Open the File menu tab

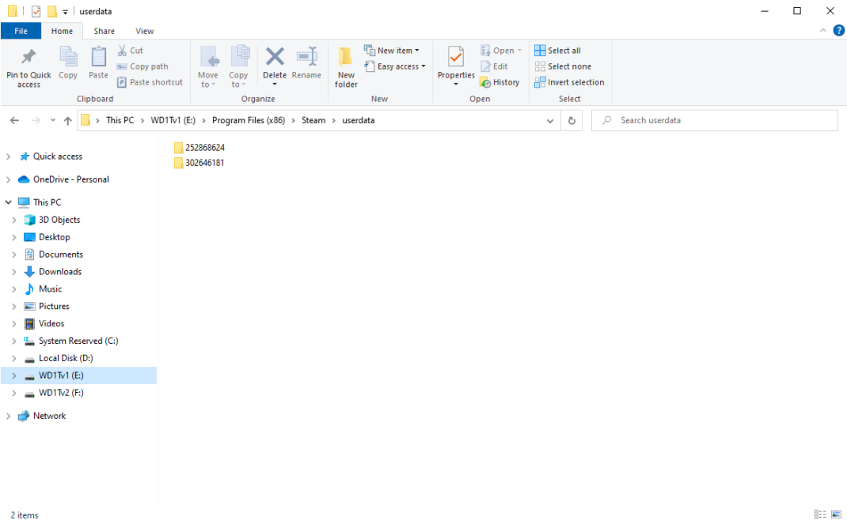[x=21, y=31]
